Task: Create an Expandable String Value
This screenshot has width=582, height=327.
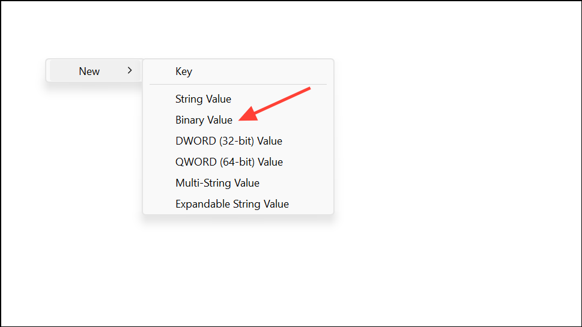Action: [232, 204]
